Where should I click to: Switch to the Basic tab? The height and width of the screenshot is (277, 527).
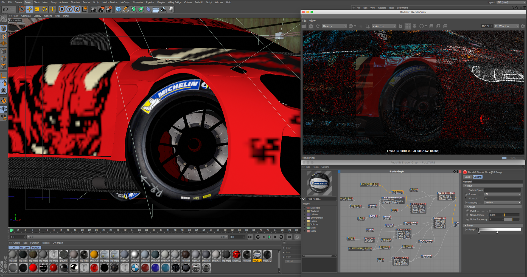point(467,177)
